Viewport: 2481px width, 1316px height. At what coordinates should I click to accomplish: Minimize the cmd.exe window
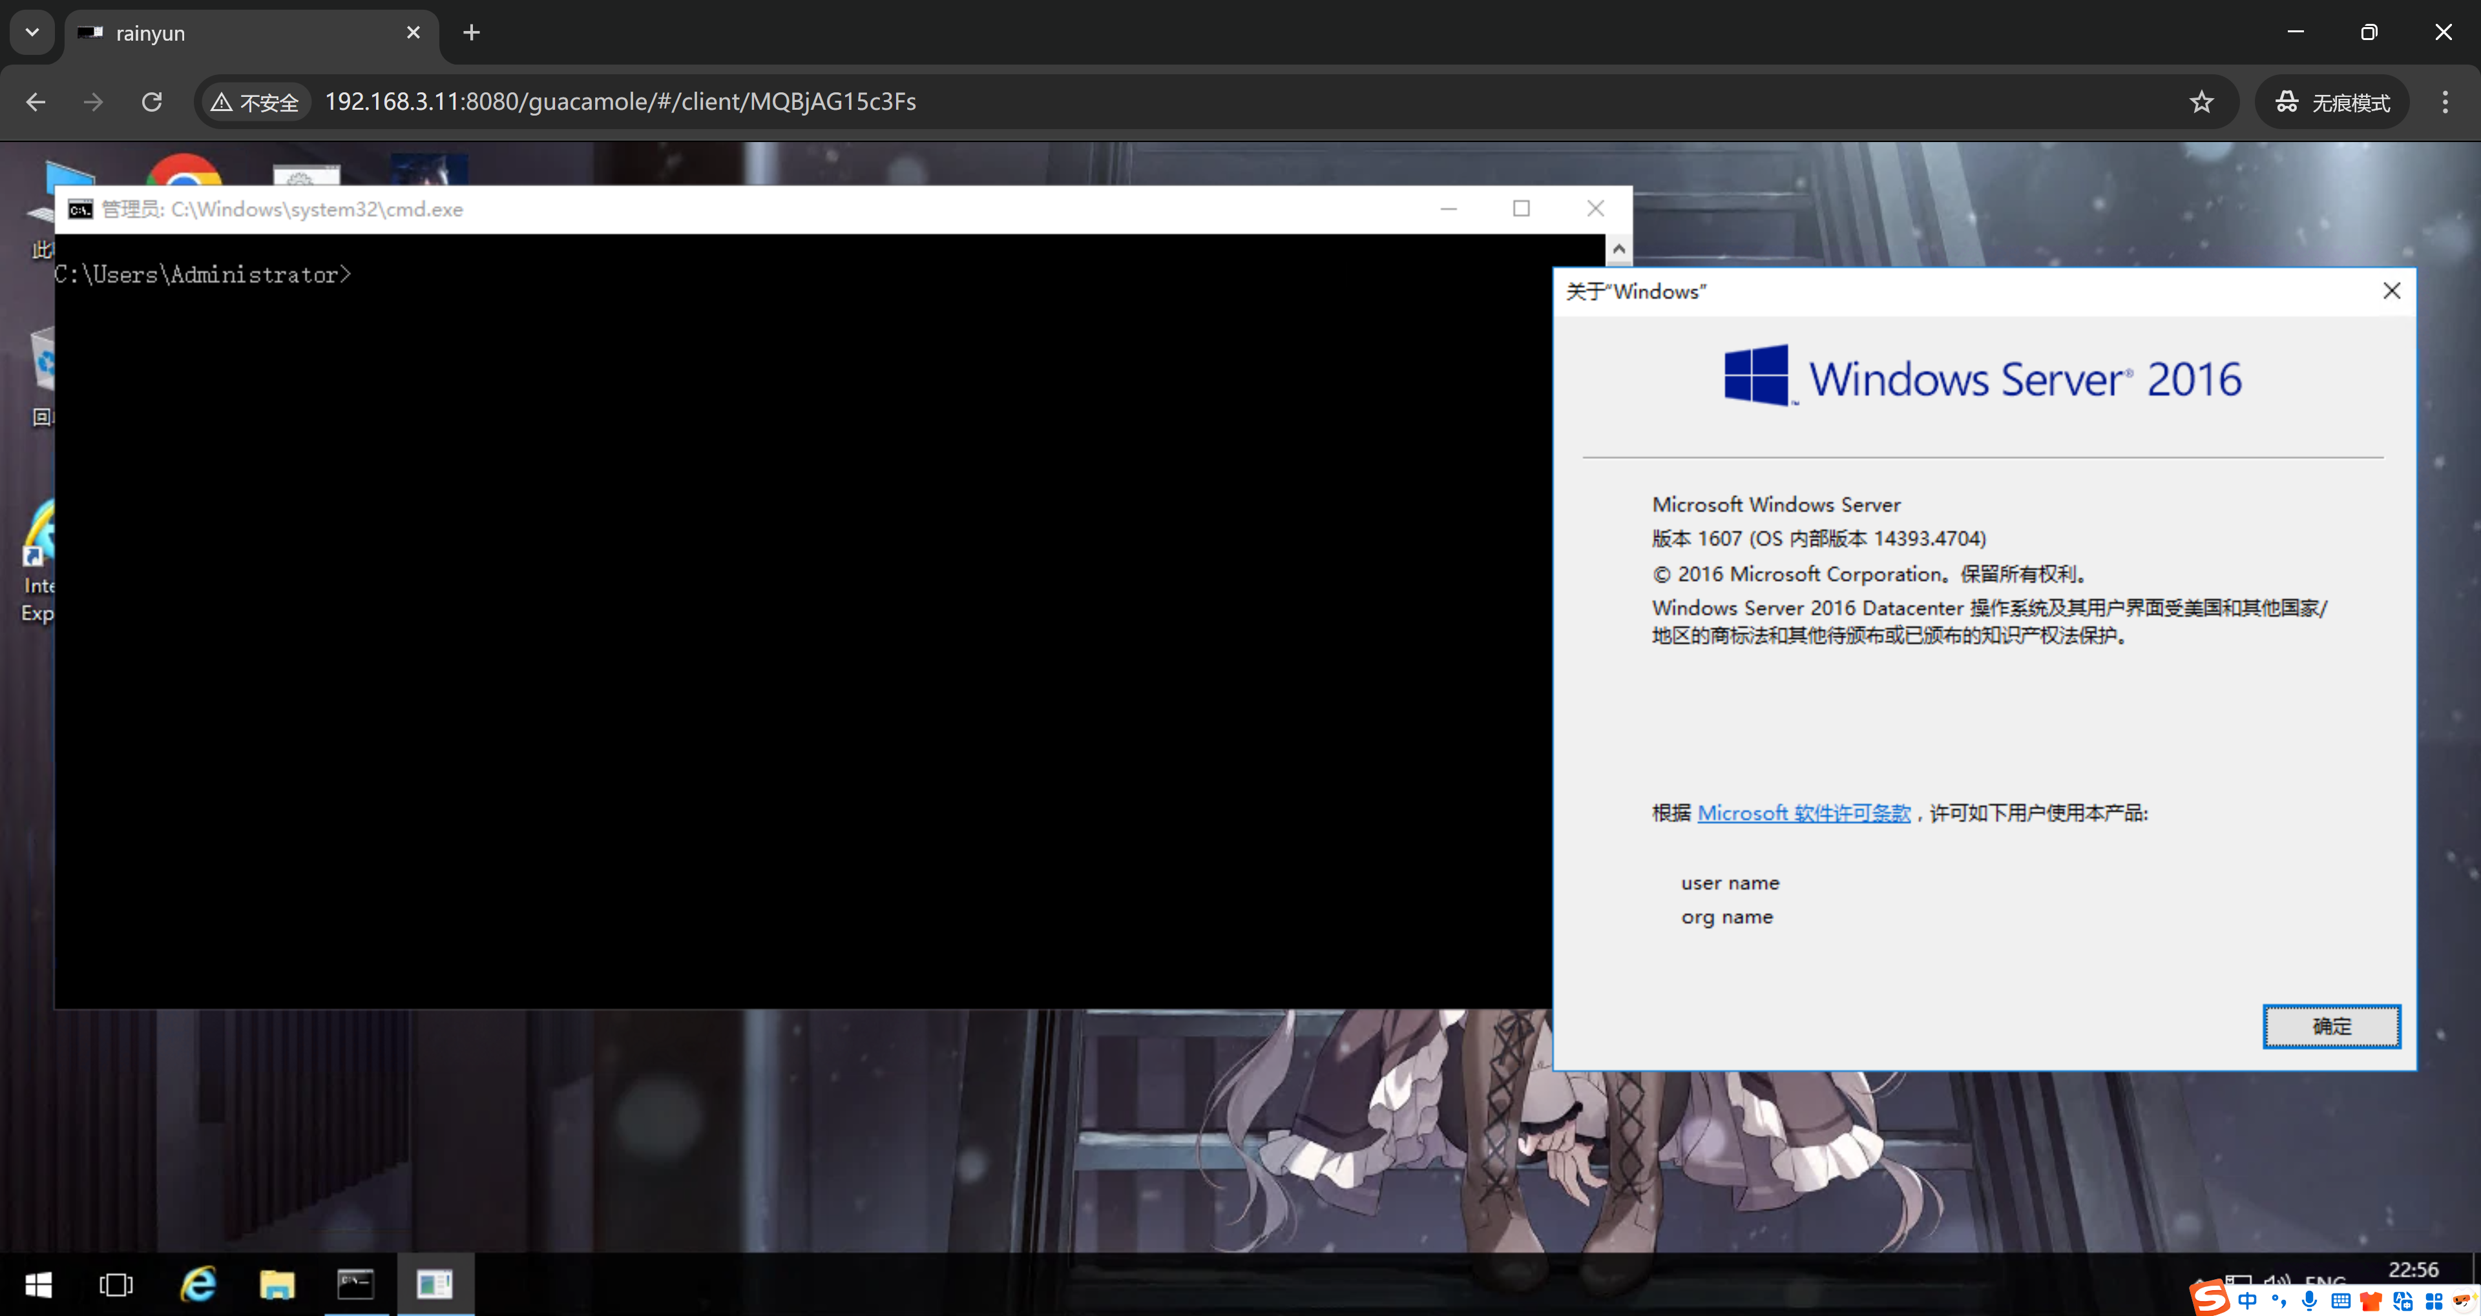(1447, 209)
